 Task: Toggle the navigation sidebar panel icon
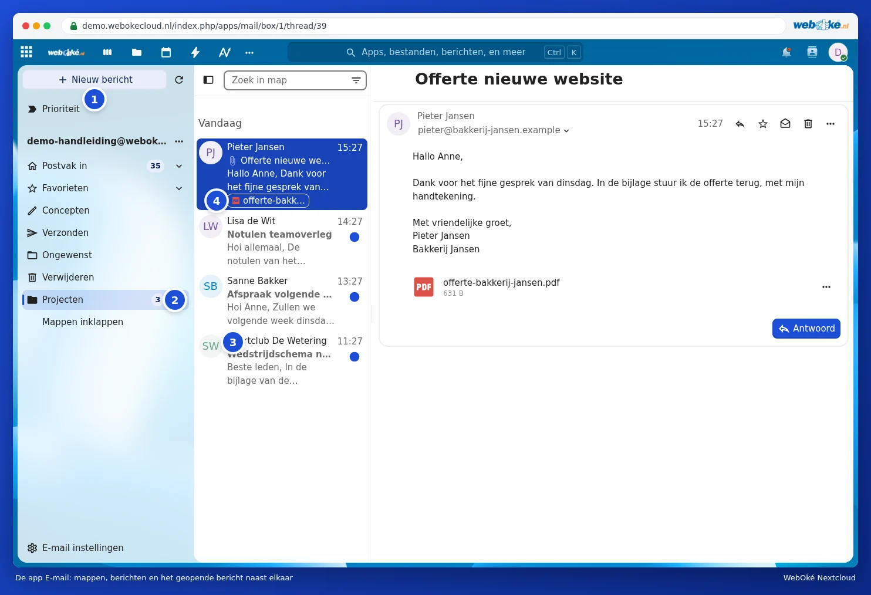tap(208, 80)
